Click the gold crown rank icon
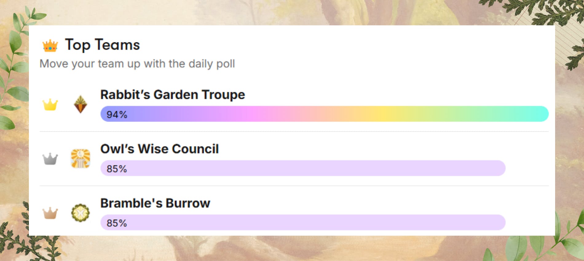Viewport: 584px width, 261px height. coord(50,105)
